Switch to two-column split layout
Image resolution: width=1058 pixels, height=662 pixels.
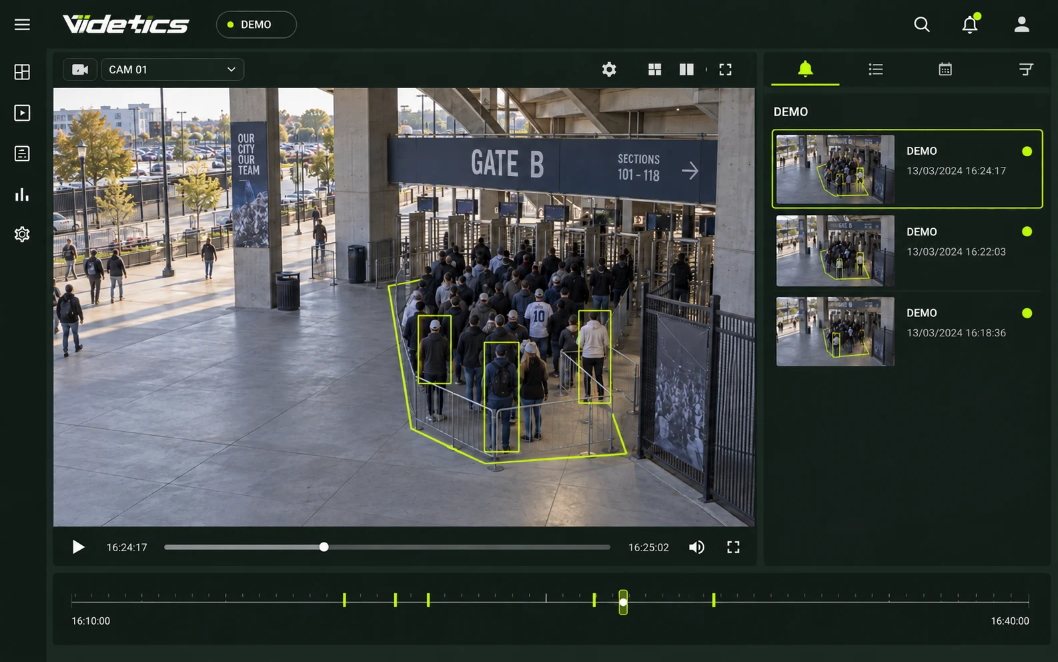pos(686,69)
